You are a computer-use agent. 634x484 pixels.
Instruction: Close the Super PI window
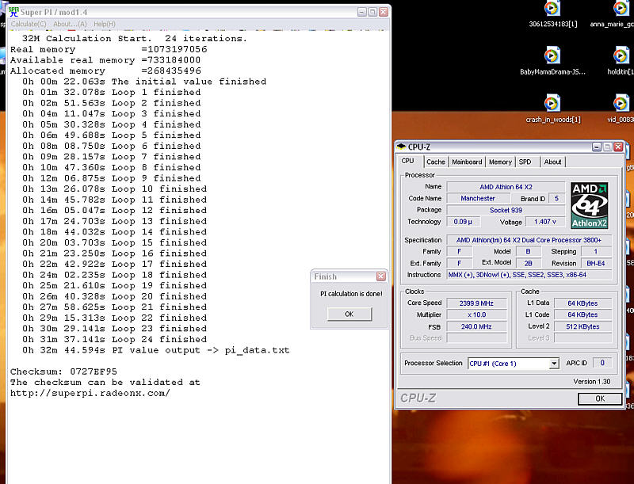(x=384, y=12)
